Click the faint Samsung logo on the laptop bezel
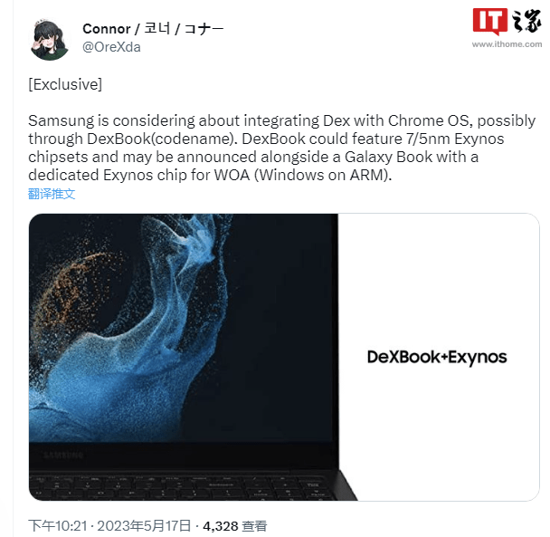 tap(63, 455)
